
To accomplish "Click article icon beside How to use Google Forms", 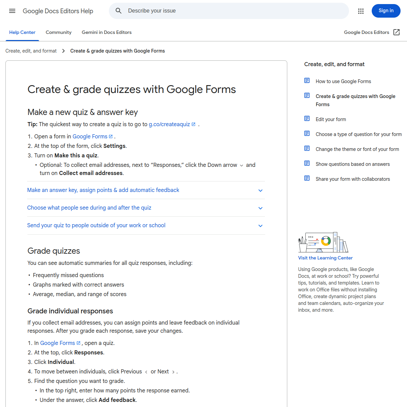I will [x=307, y=81].
